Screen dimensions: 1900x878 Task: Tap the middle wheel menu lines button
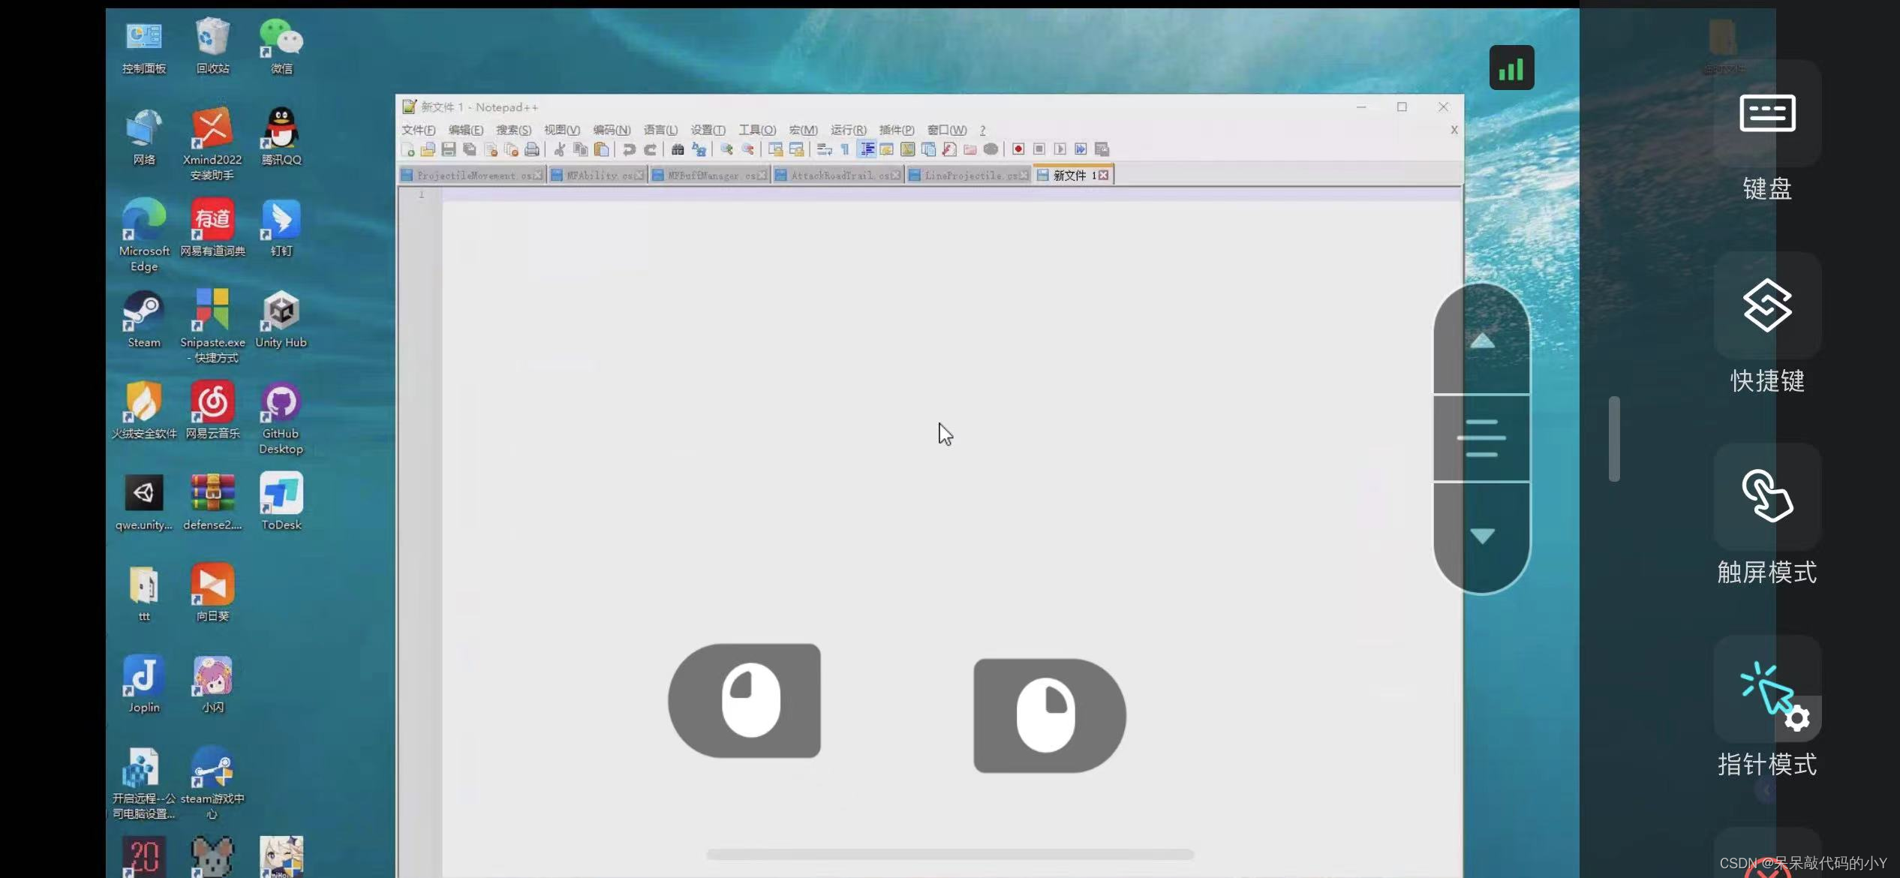[x=1481, y=438]
